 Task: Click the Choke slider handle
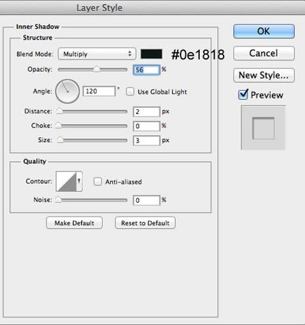pos(58,125)
